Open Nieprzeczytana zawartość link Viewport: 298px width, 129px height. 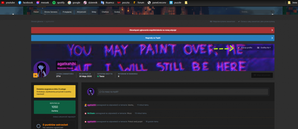[223, 21]
